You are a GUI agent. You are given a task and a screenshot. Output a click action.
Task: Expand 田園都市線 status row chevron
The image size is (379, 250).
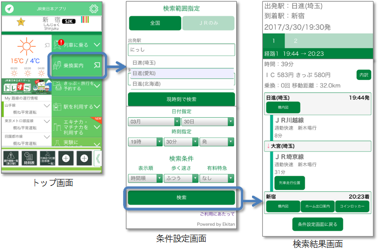click(47, 137)
